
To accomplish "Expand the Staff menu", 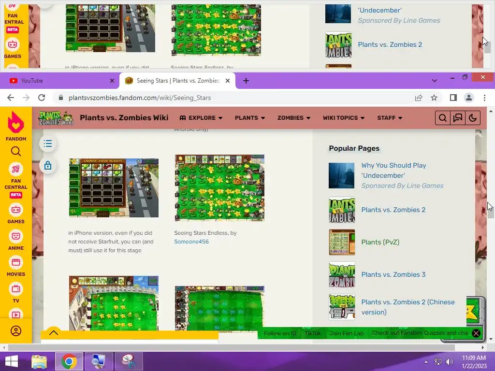I will [390, 118].
